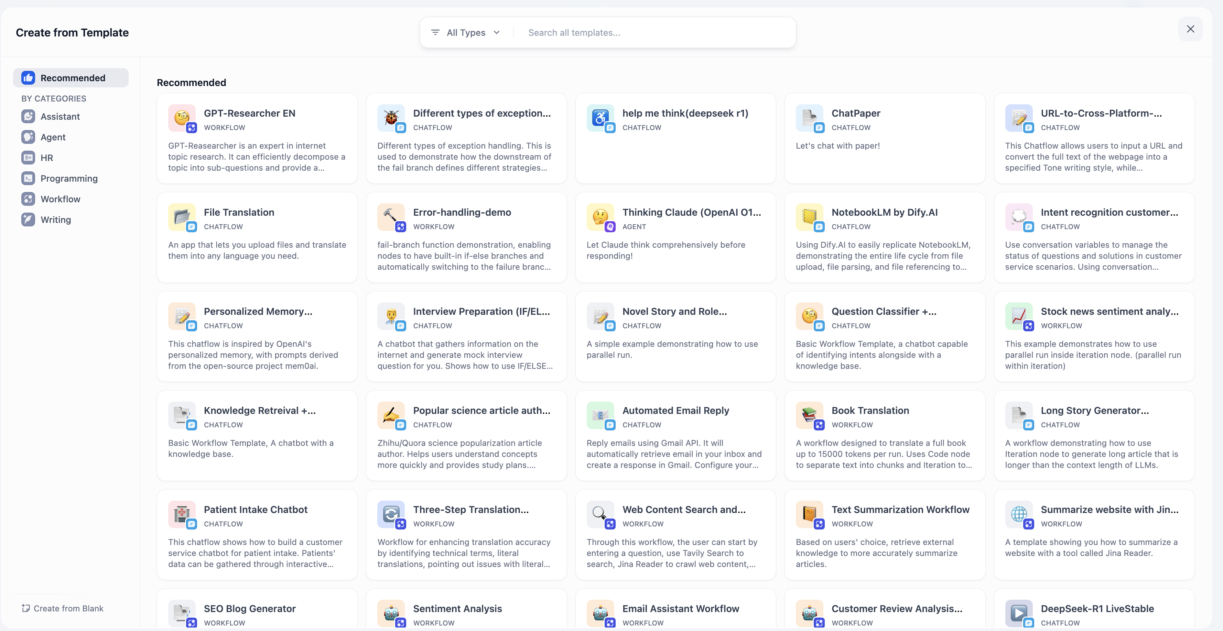Image resolution: width=1223 pixels, height=631 pixels.
Task: Click the Patient Intake Chatbot hospital icon
Action: coord(182,514)
